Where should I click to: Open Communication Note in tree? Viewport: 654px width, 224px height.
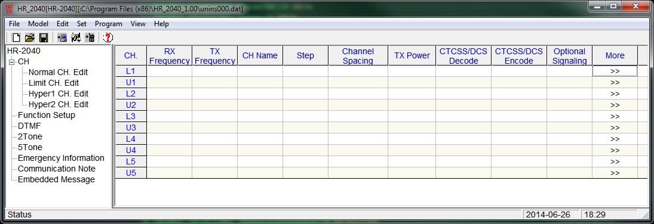click(57, 169)
